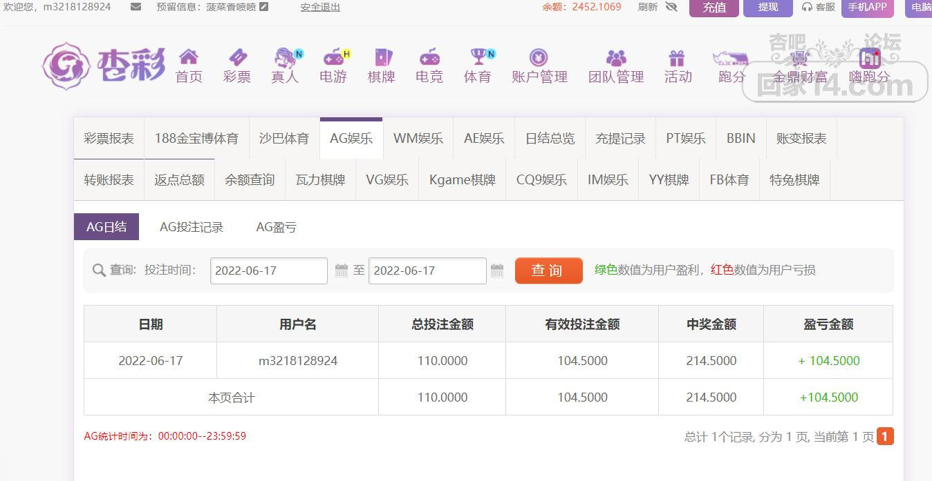
Task: Click the start date input field
Action: coord(268,271)
